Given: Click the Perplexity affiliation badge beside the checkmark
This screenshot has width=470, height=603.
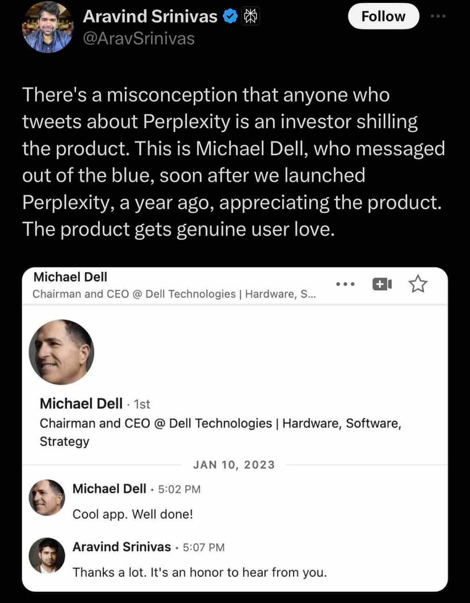Looking at the screenshot, I should click(x=249, y=16).
